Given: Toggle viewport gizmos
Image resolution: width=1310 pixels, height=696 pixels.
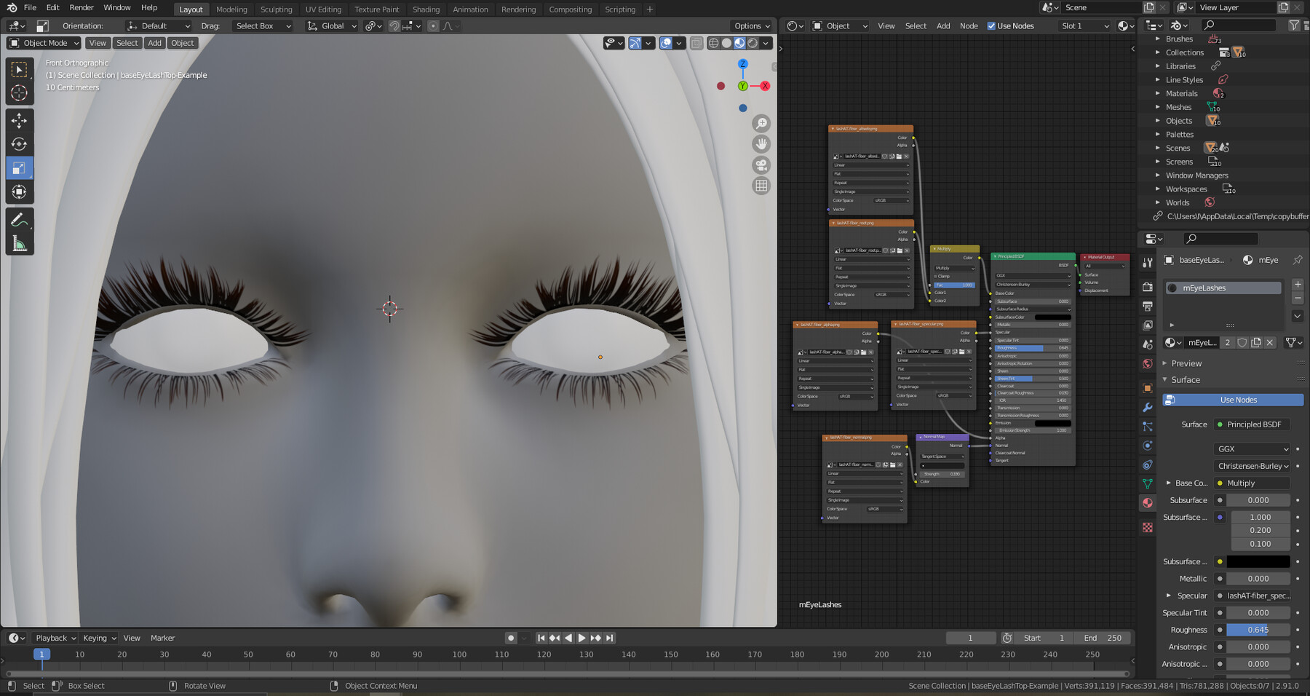Looking at the screenshot, I should tap(635, 43).
